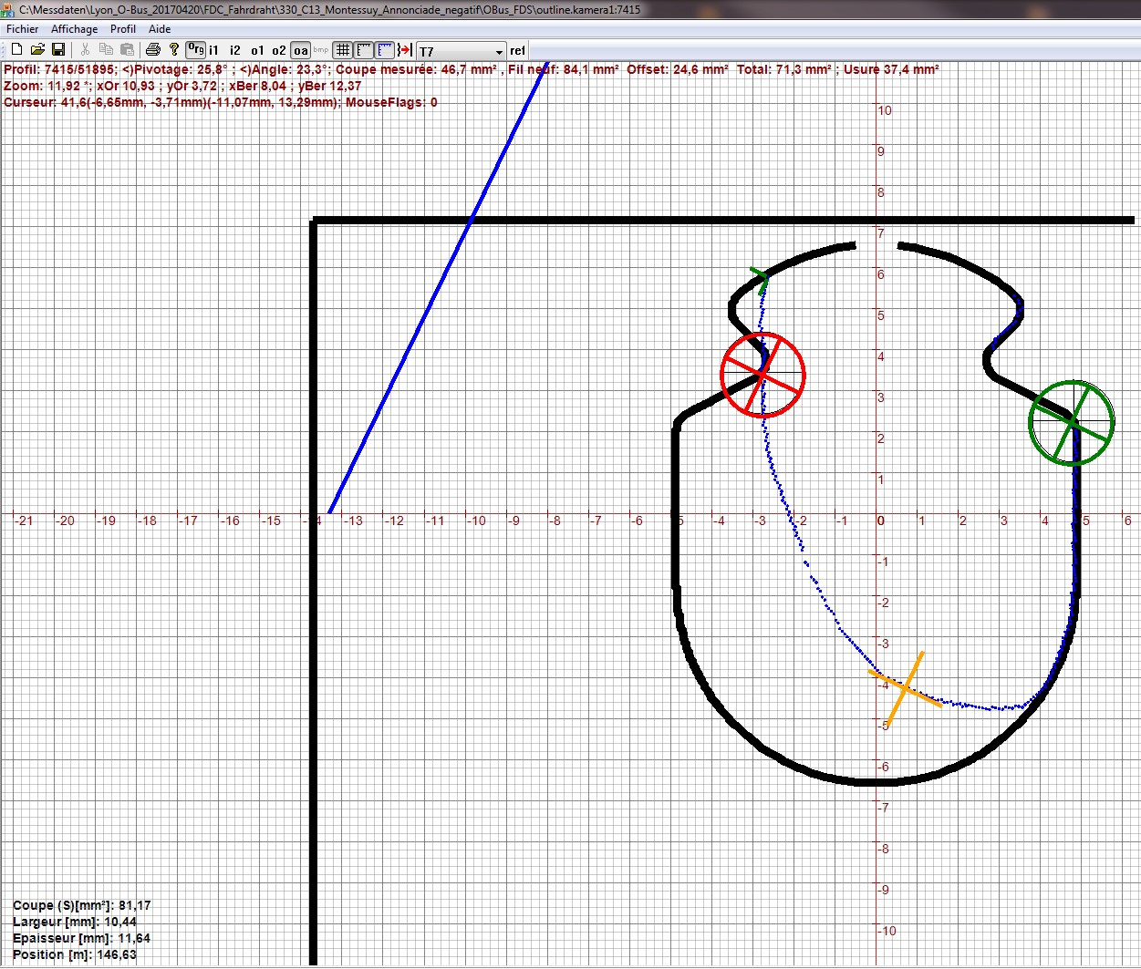Select the o2 toolbar icon
The image size is (1141, 969).
pos(278,50)
